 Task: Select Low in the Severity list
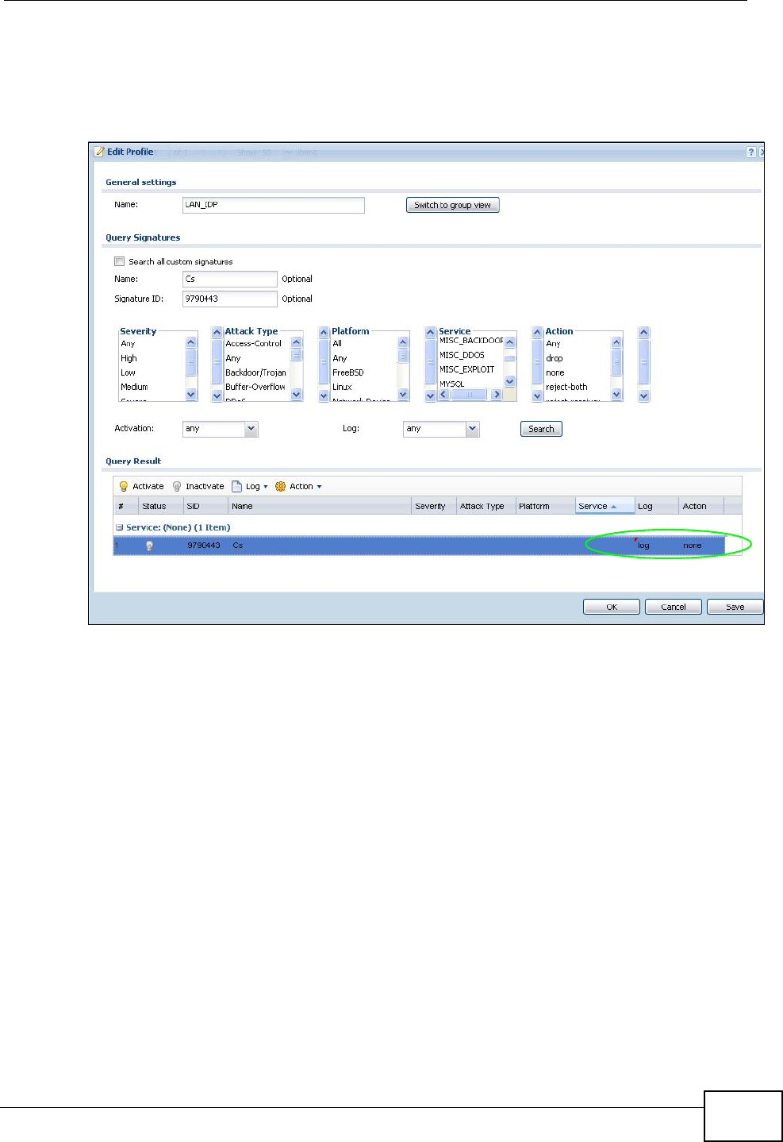pos(128,372)
